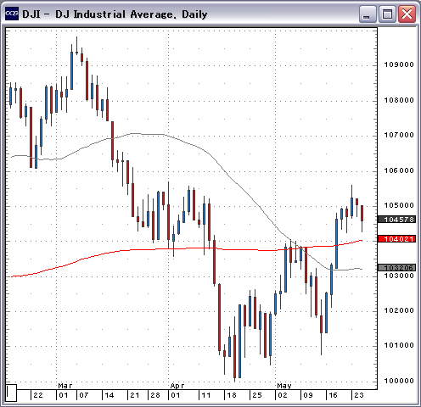
Task: Click the Apr month label on time axis
Action: pos(177,386)
